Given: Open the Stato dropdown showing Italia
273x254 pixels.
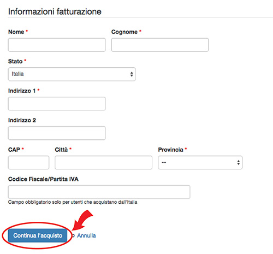Looking at the screenshot, I should [x=72, y=74].
